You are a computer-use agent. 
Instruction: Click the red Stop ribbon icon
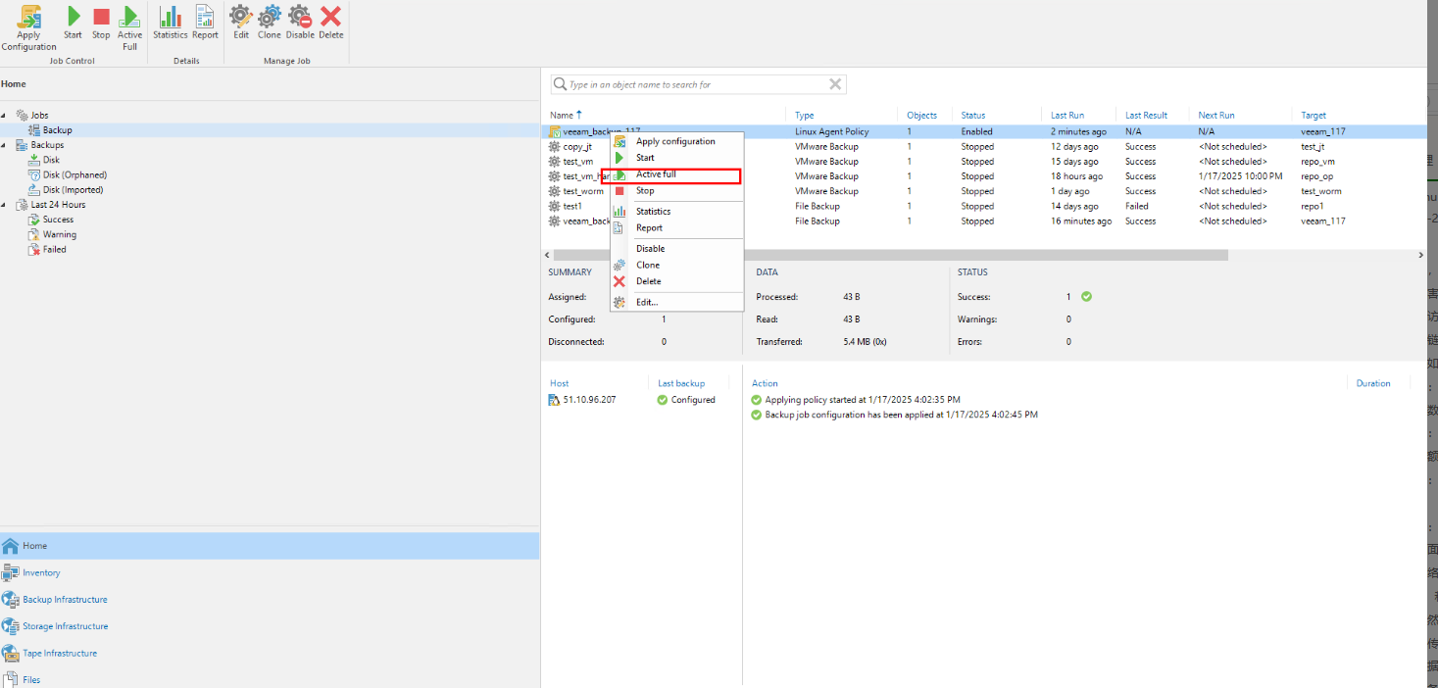pyautogui.click(x=101, y=18)
